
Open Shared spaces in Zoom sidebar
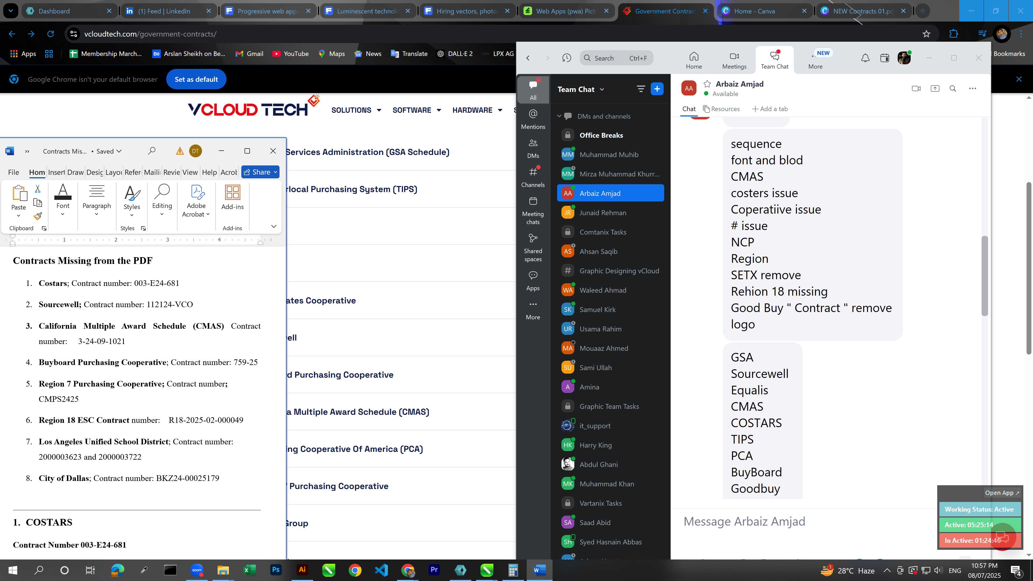tap(533, 248)
